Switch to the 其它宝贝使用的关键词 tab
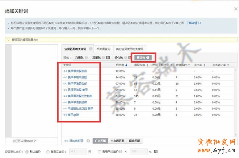Viewport: 239px width, 158px height. pyautogui.click(x=129, y=49)
